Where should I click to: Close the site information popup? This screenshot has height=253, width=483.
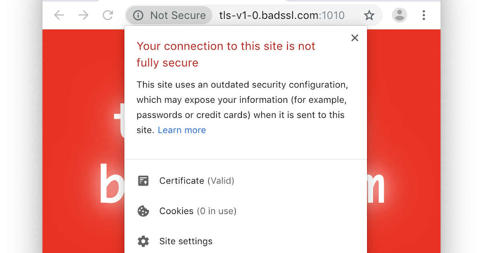pyautogui.click(x=355, y=38)
